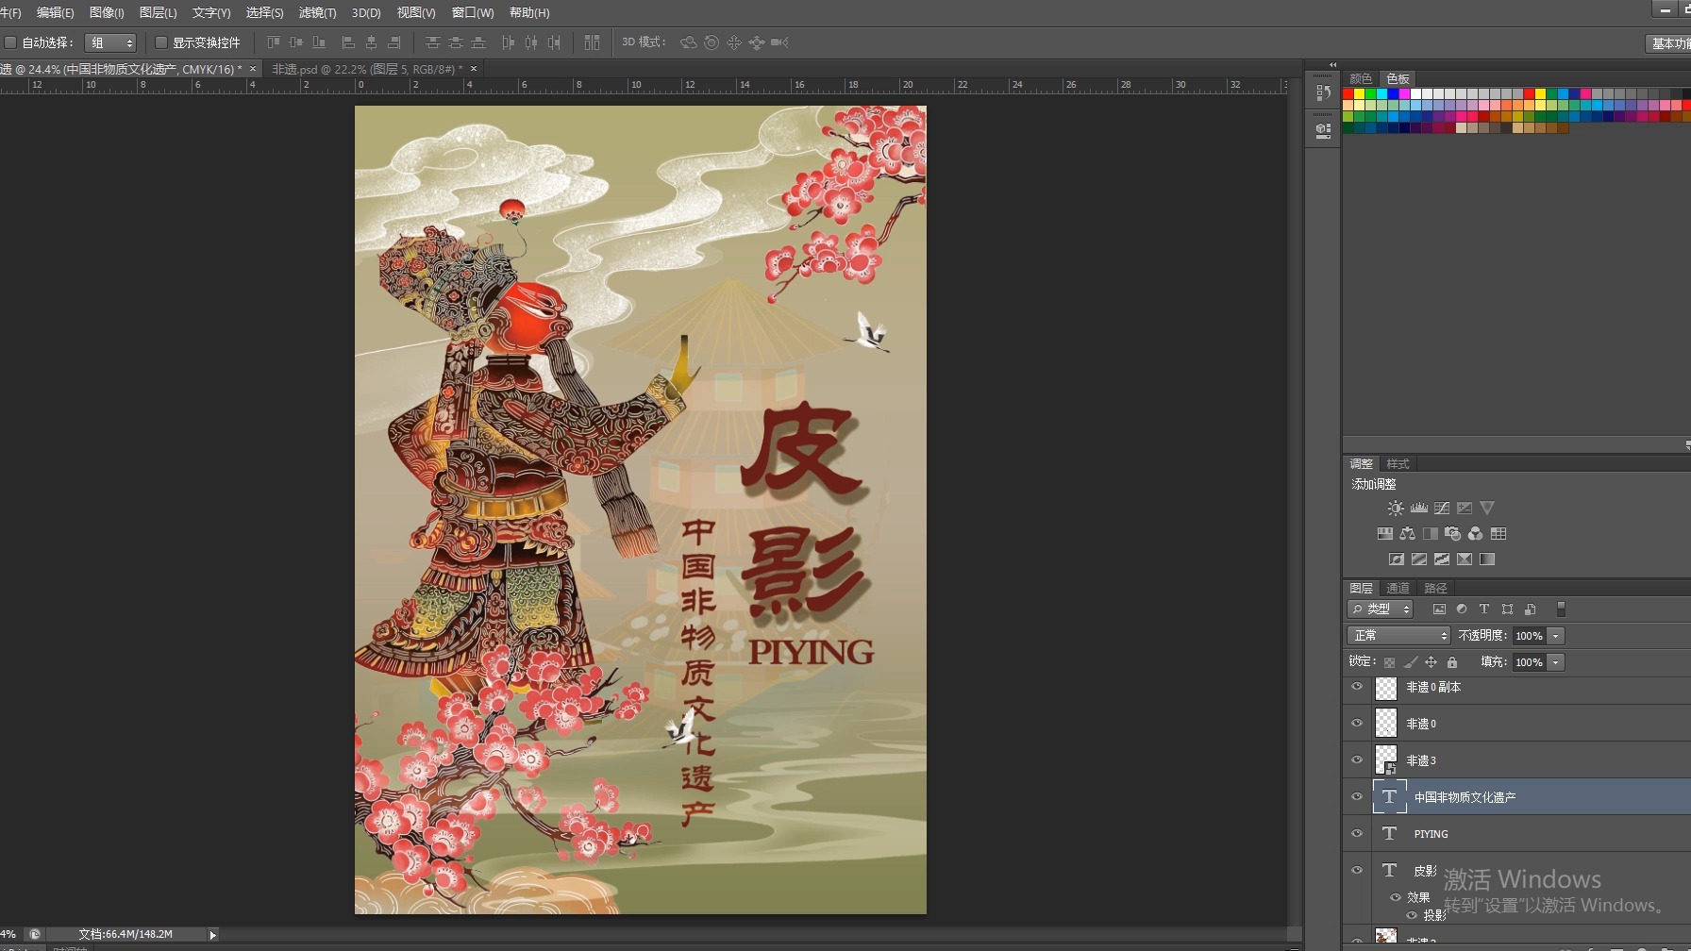Select 3D rotate mode icon
This screenshot has height=951, width=1691.
pyautogui.click(x=689, y=42)
